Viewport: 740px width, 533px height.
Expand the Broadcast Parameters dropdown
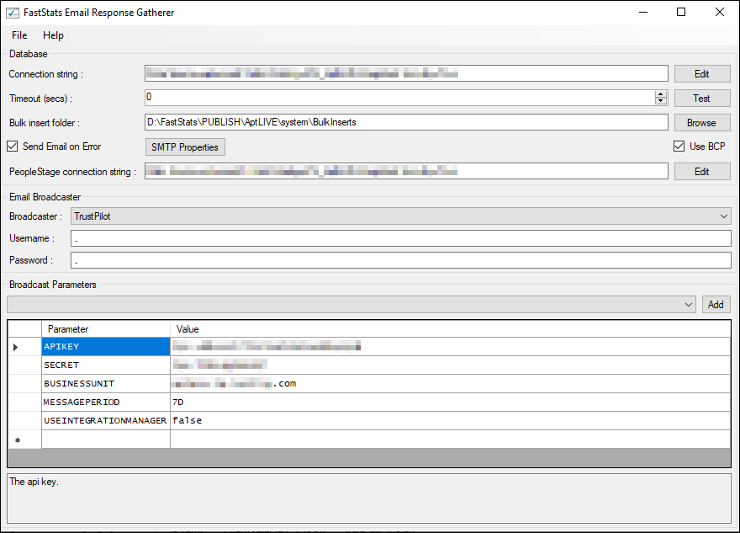pyautogui.click(x=351, y=305)
